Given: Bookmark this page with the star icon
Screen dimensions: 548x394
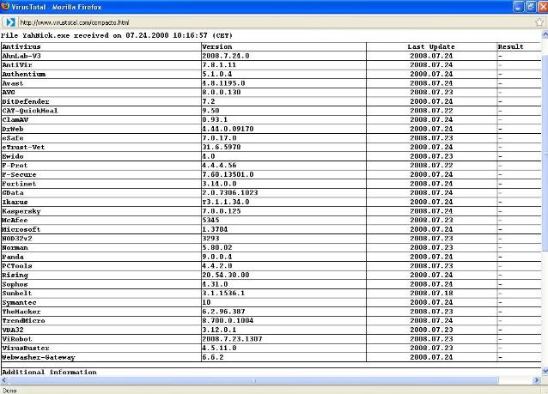Looking at the screenshot, I should coord(539,22).
